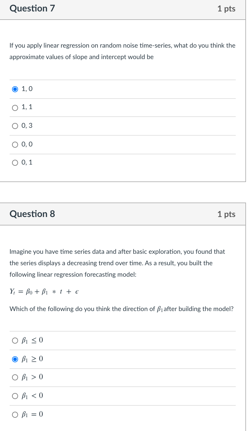Choose the β1 > 0 option

click(x=15, y=377)
